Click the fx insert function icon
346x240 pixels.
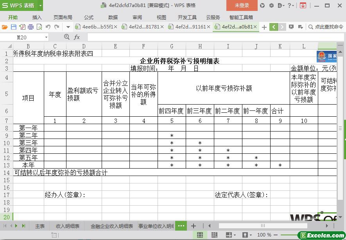pyautogui.click(x=77, y=37)
